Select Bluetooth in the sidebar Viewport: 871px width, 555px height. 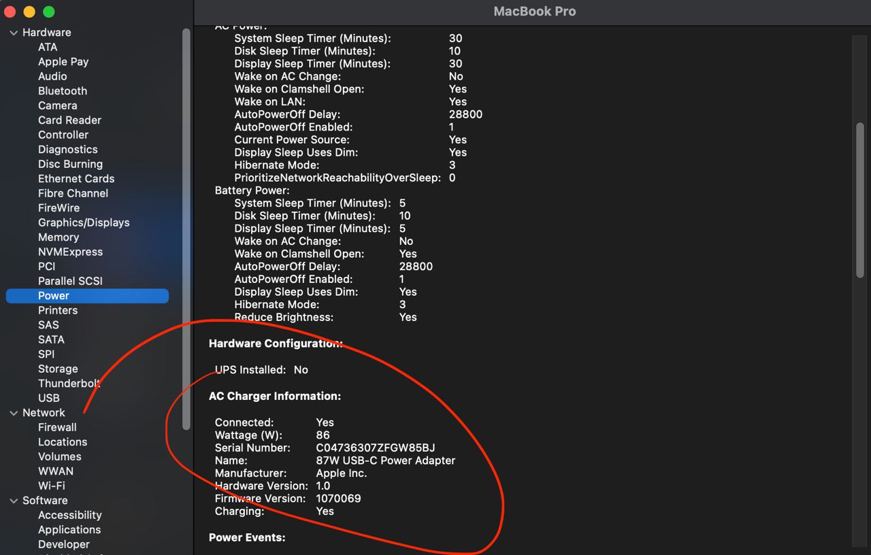[x=63, y=91]
